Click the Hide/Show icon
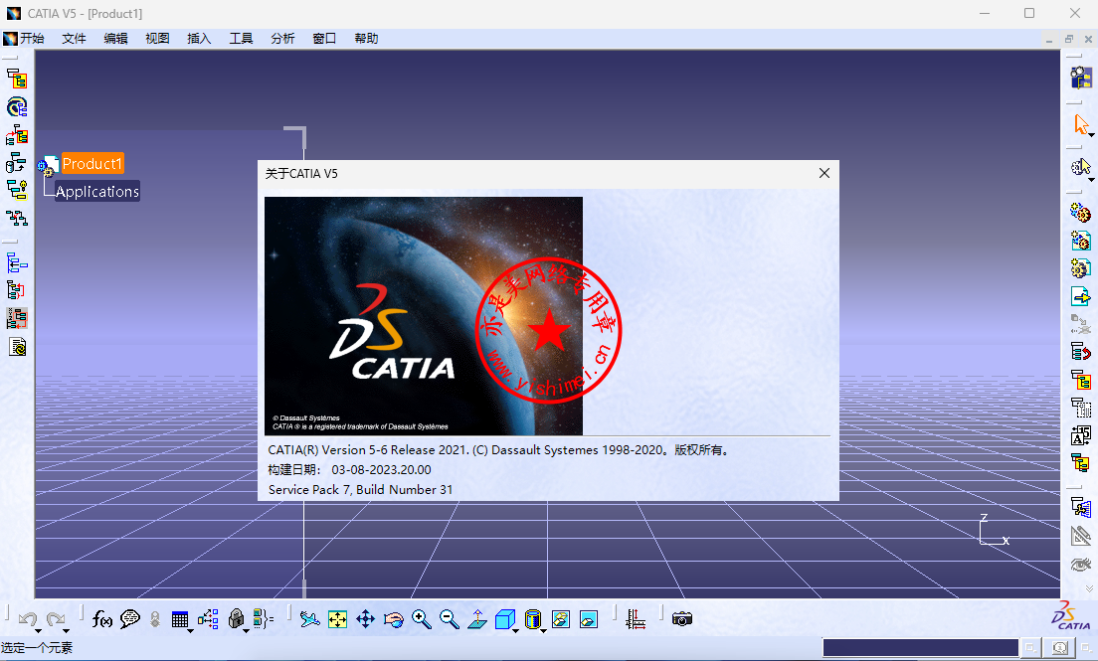The image size is (1098, 661). [561, 619]
